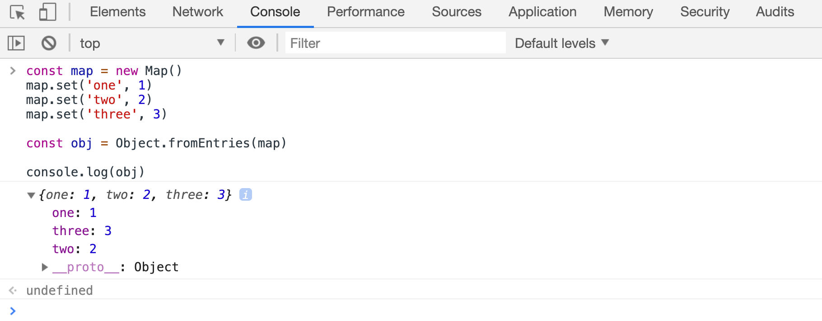Open the top context dropdown
This screenshot has height=321, width=822.
(x=152, y=43)
